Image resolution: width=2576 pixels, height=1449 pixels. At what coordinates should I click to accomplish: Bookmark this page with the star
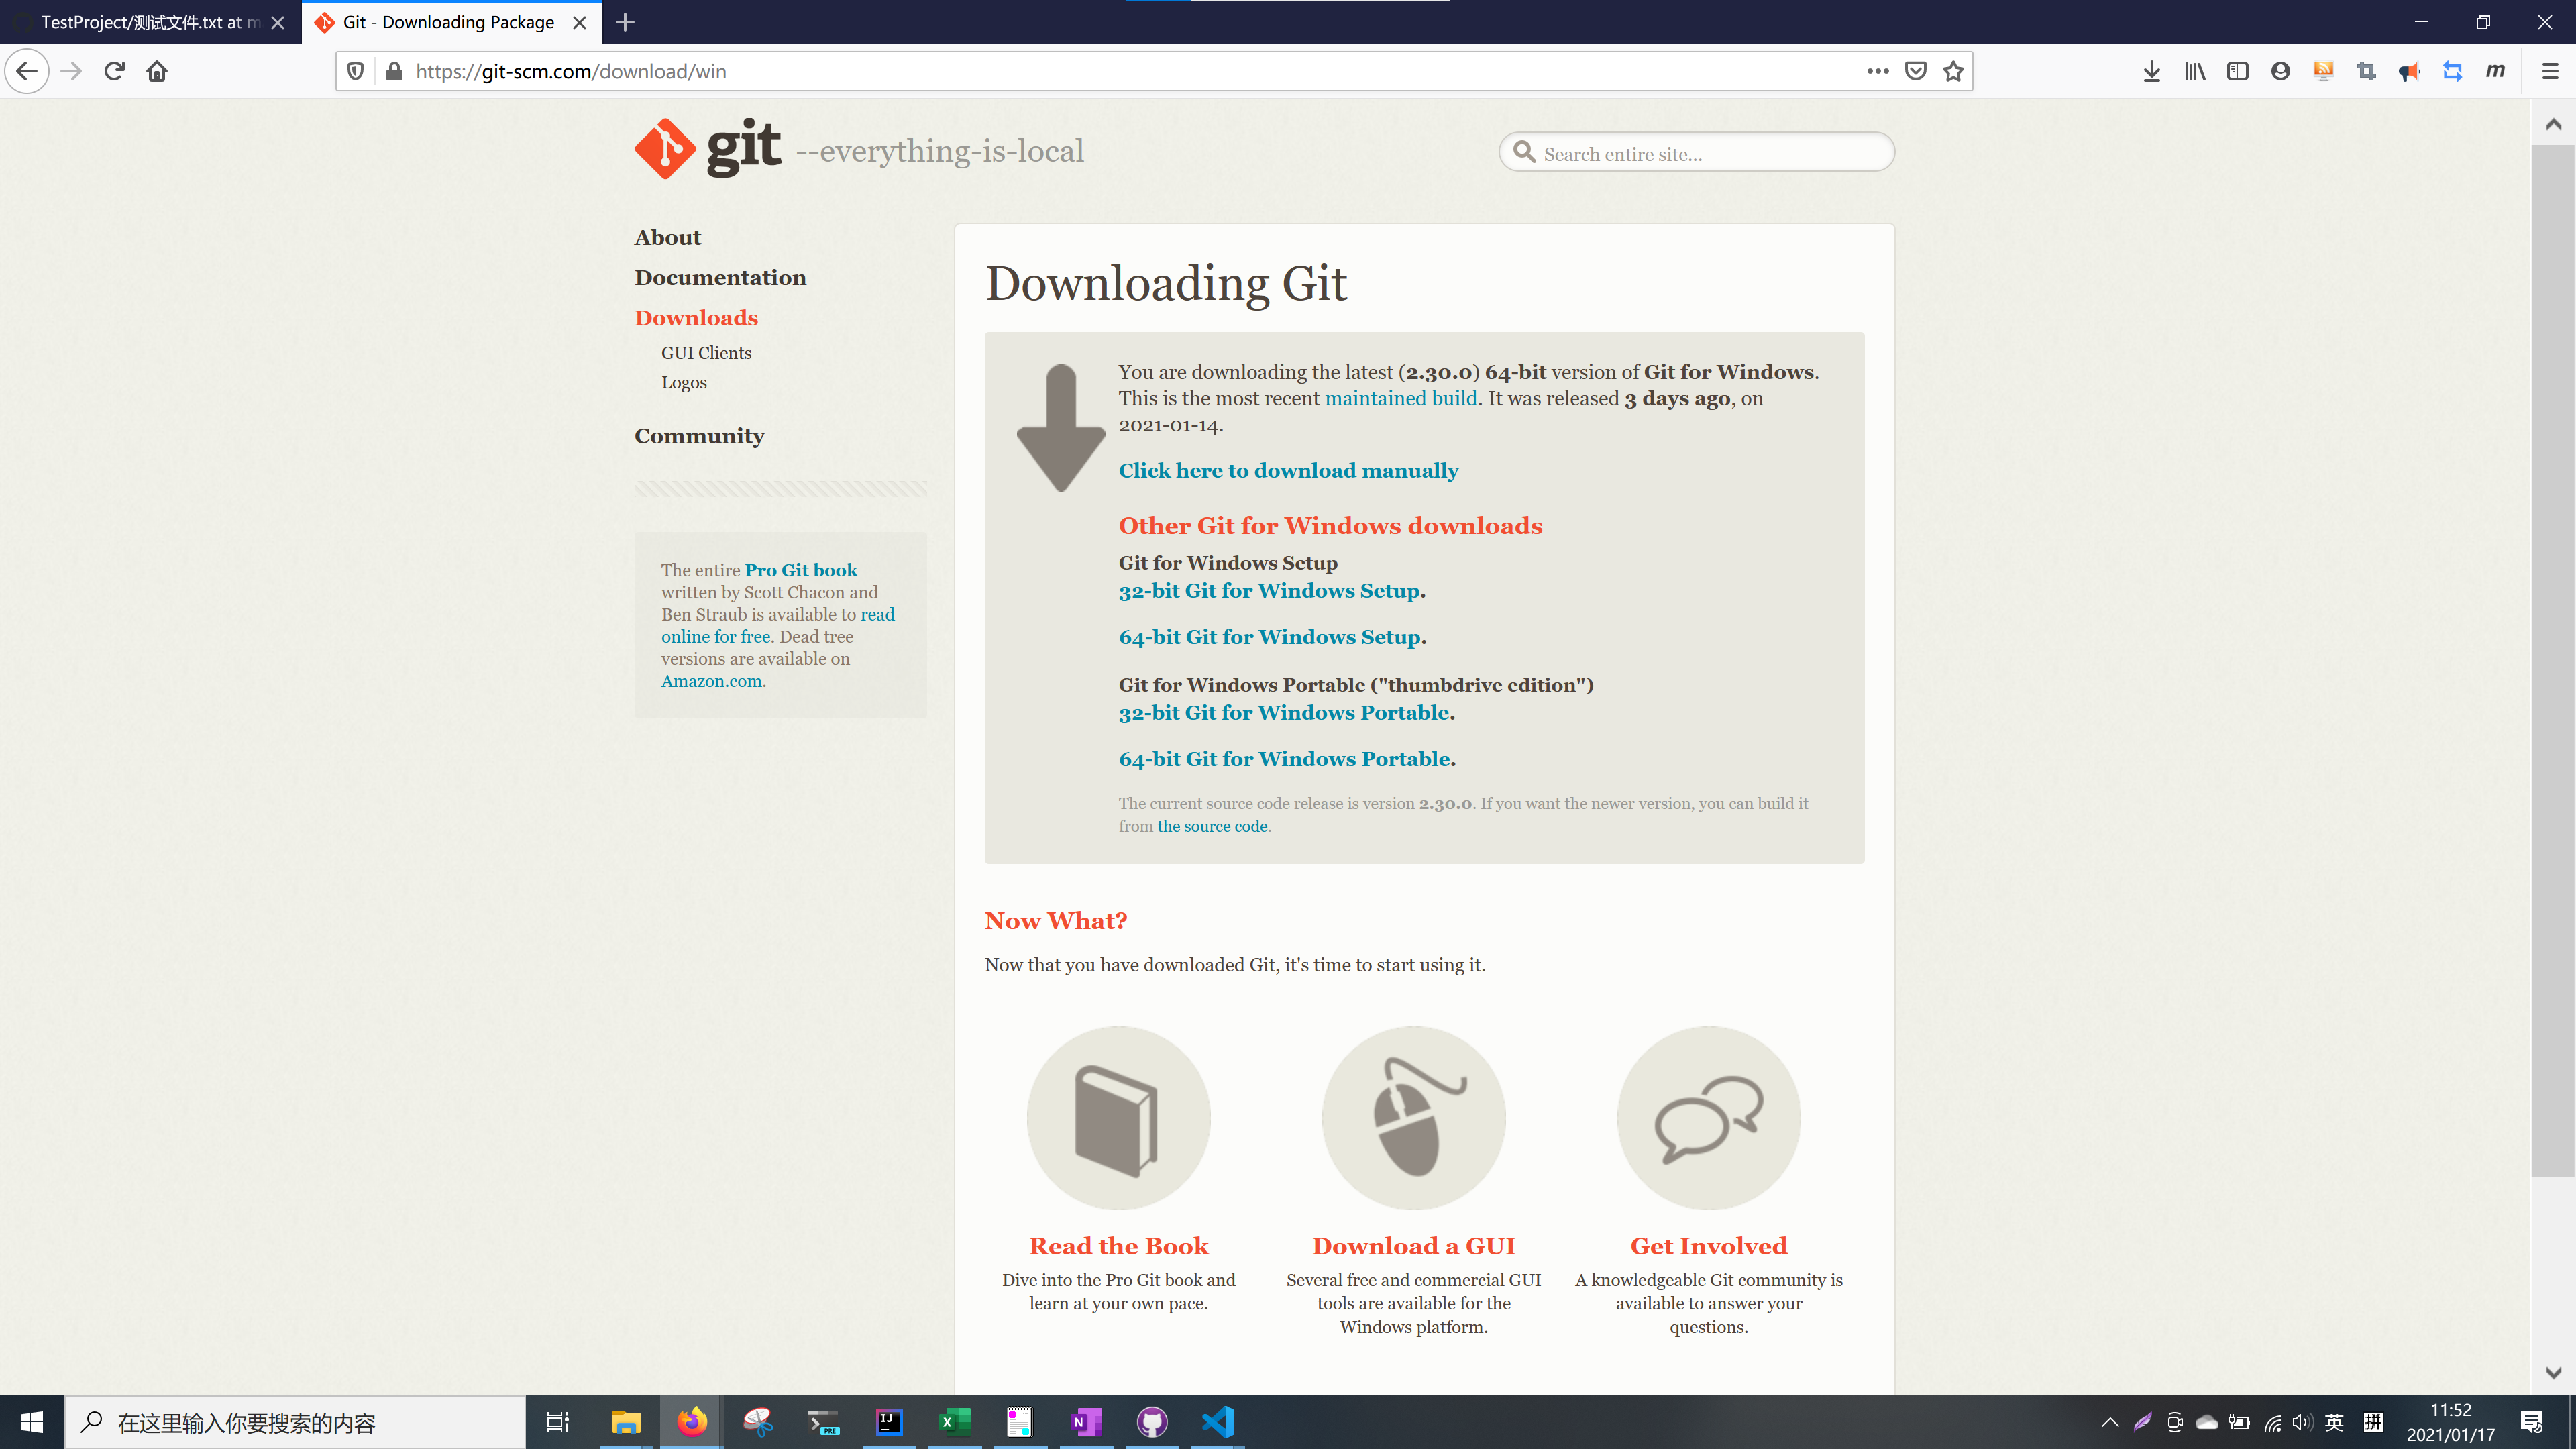(x=1953, y=71)
